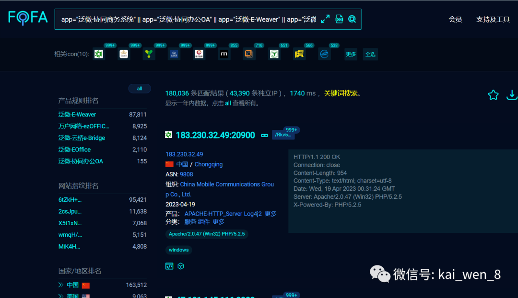Filter by fingerprint 6tZkH+...
Image resolution: width=518 pixels, height=298 pixels.
tap(70, 200)
